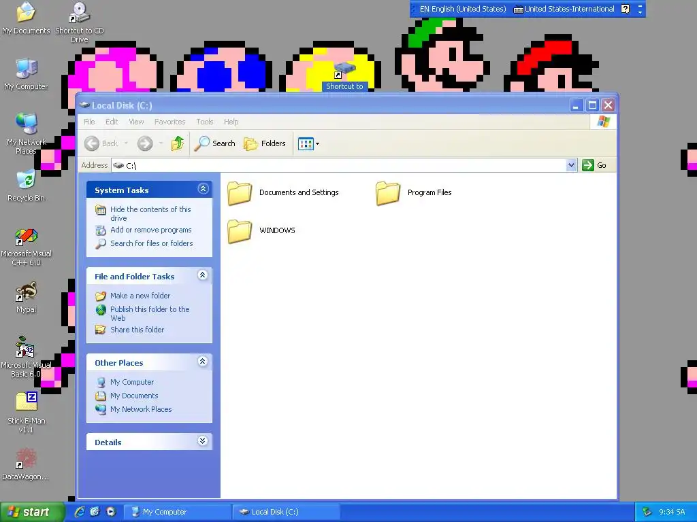
Task: Select DataWagon desktop shortcut icon
Action: click(27, 459)
